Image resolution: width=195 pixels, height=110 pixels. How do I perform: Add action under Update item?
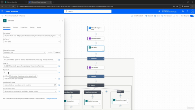click(x=71, y=107)
